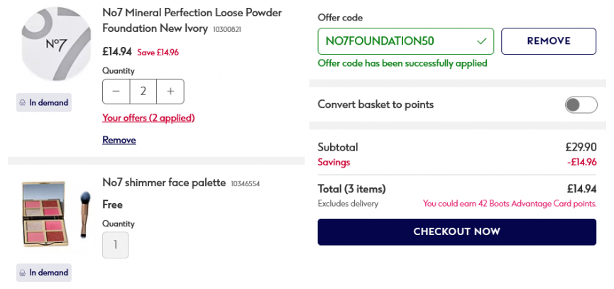The width and height of the screenshot is (614, 289).
Task: Click the CHECKOUT NOW button
Action: point(456,231)
